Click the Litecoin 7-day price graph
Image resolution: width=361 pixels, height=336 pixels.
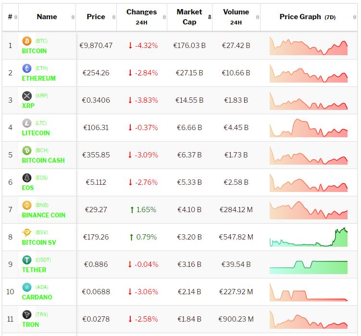click(308, 128)
